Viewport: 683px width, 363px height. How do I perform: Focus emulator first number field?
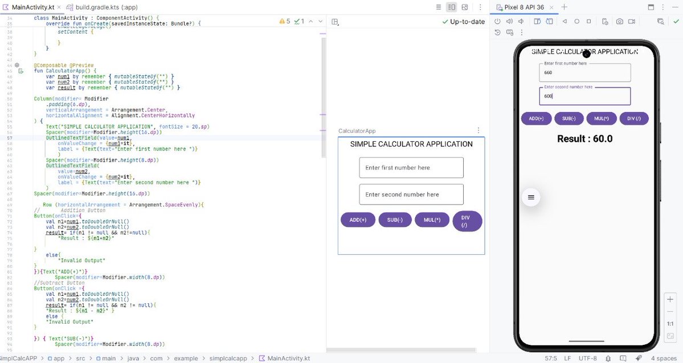point(584,73)
